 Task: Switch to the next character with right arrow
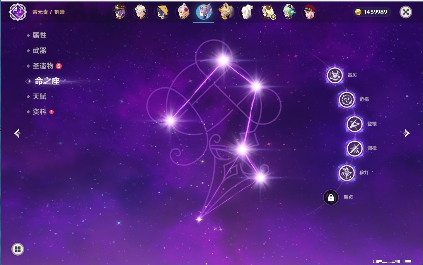[406, 133]
